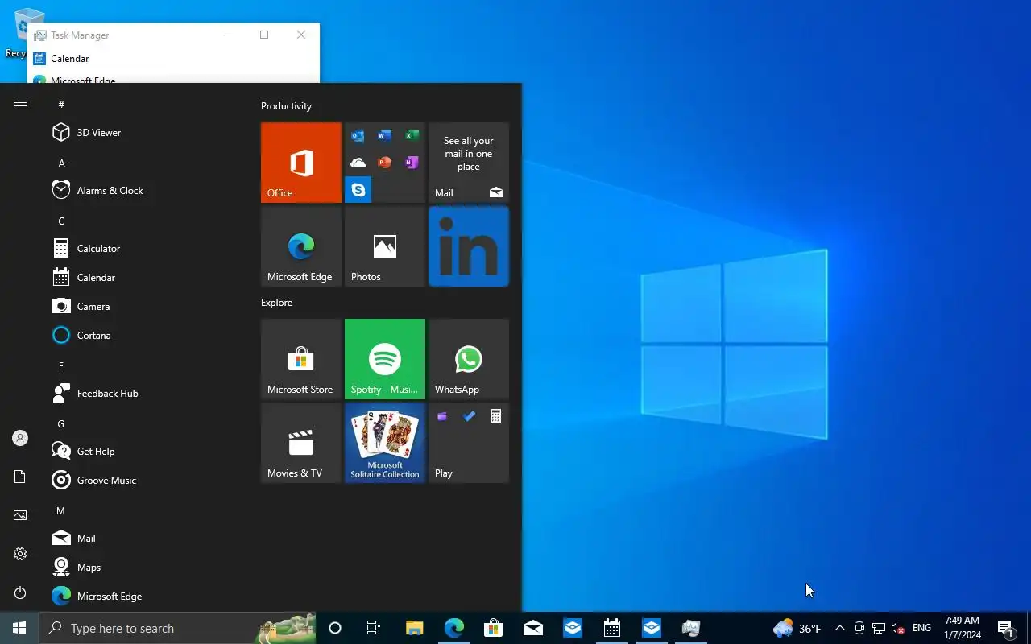Show hidden system tray icons
The image size is (1031, 644).
click(x=839, y=628)
